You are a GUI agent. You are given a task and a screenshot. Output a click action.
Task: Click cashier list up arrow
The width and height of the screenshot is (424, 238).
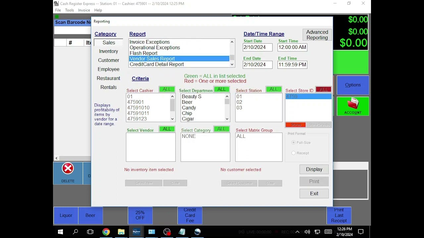coord(172,97)
